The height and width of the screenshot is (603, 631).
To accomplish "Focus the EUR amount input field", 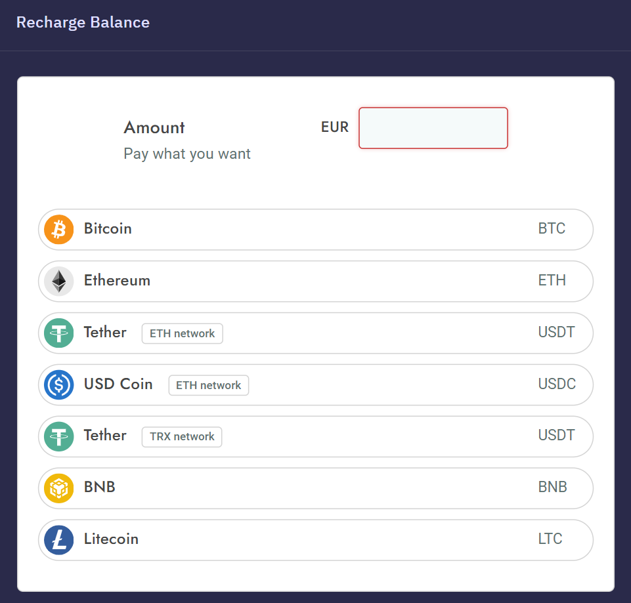I will coord(433,128).
